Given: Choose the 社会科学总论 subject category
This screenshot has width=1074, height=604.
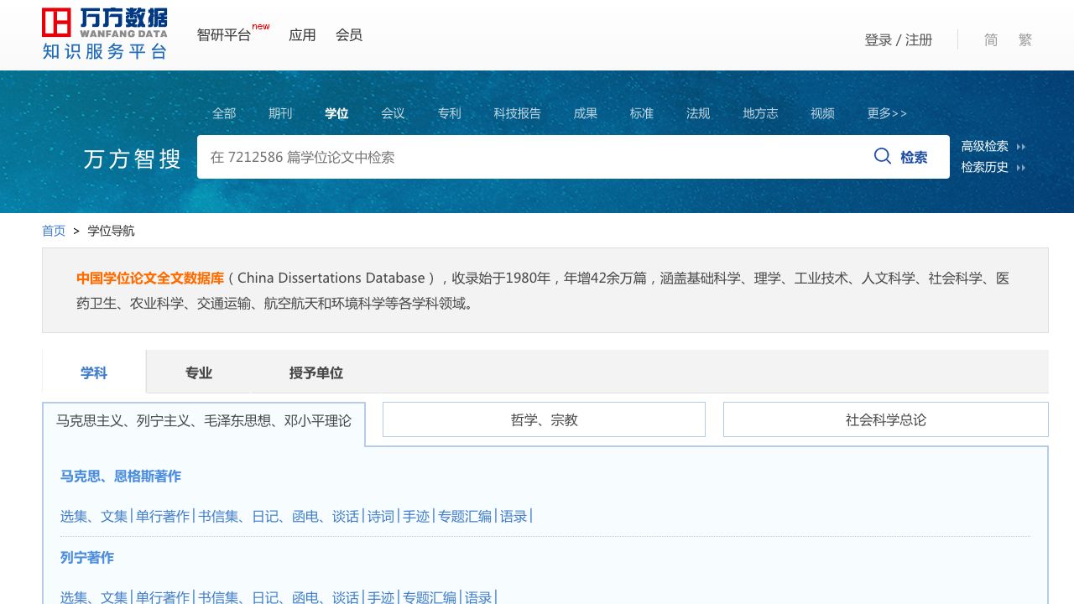Looking at the screenshot, I should pyautogui.click(x=885, y=420).
